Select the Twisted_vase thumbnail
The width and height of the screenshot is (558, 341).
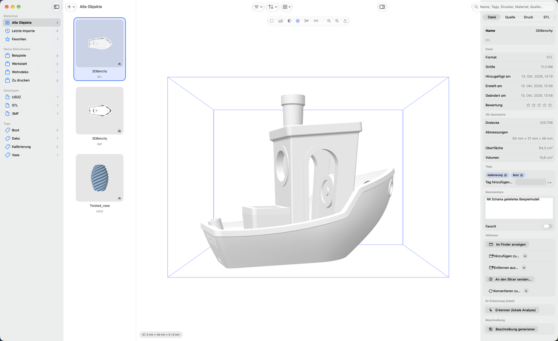click(100, 178)
